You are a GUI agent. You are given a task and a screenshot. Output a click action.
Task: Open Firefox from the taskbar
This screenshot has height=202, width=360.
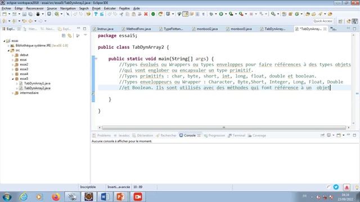(56, 197)
